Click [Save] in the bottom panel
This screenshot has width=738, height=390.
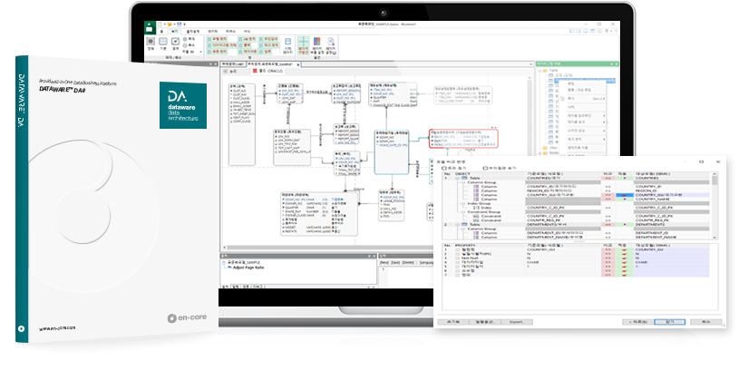[x=395, y=262]
